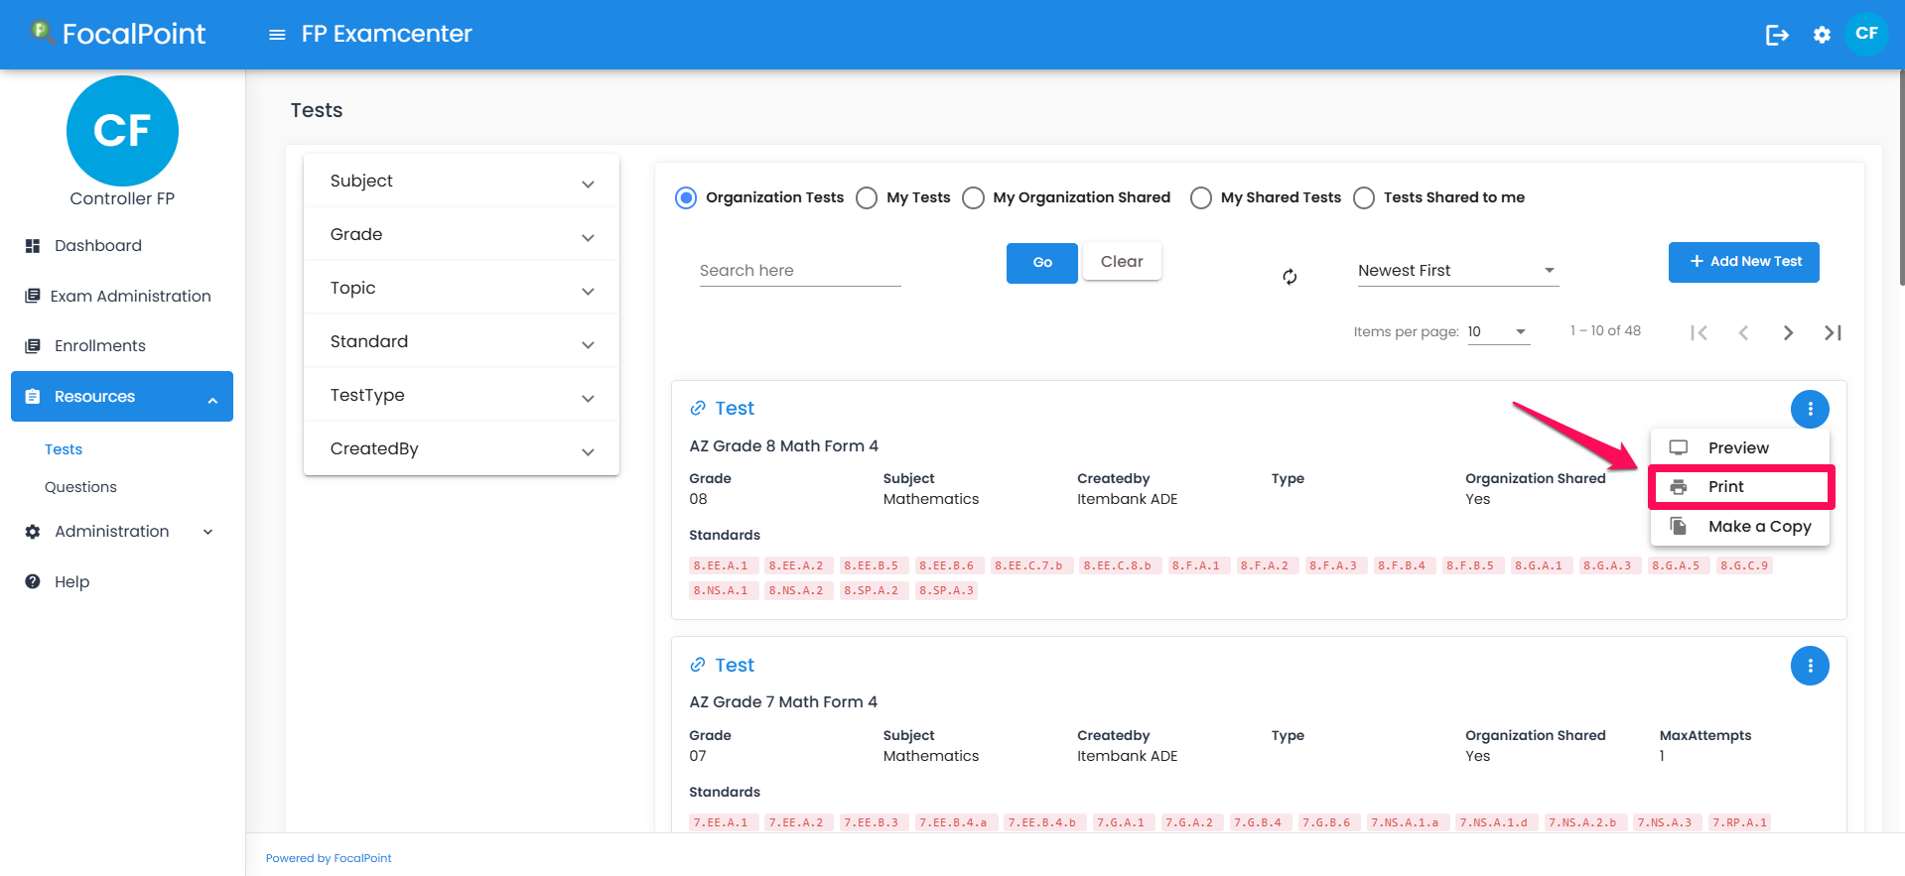The width and height of the screenshot is (1905, 876).
Task: Go to the next page of tests
Action: [1788, 332]
